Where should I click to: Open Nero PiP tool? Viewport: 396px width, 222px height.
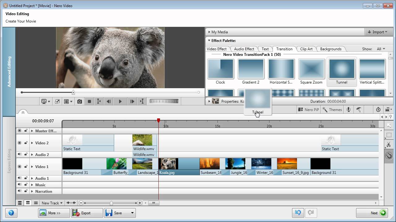308,109
